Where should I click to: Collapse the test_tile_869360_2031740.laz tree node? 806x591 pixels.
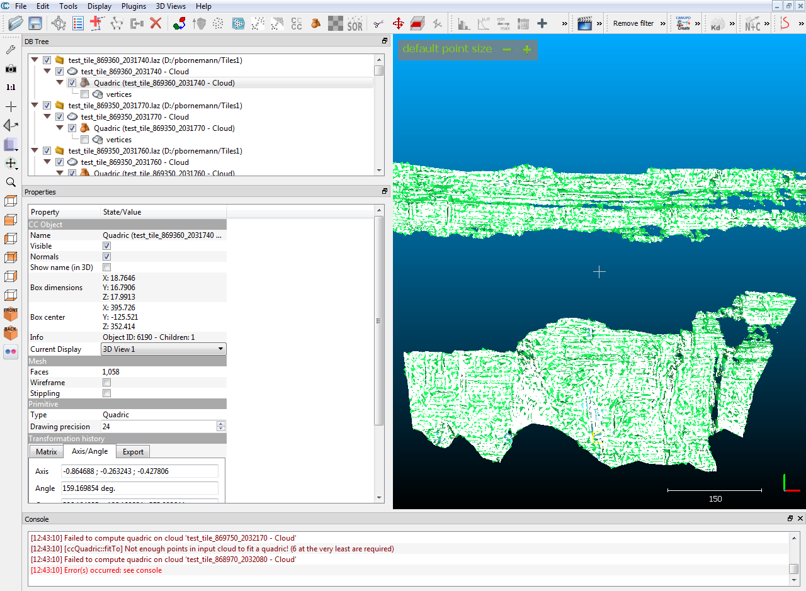point(35,60)
